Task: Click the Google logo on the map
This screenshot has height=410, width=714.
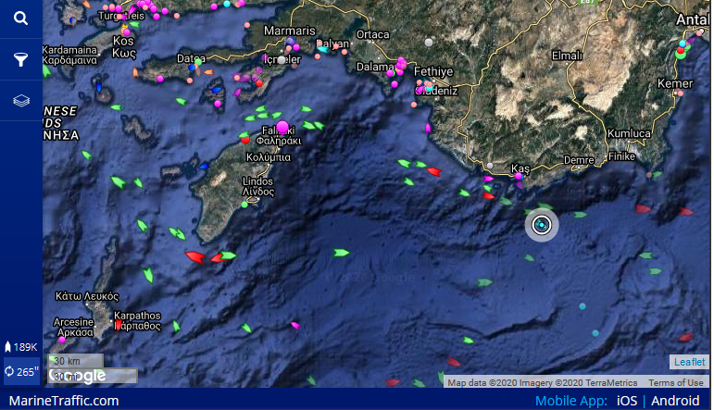Action: click(78, 377)
